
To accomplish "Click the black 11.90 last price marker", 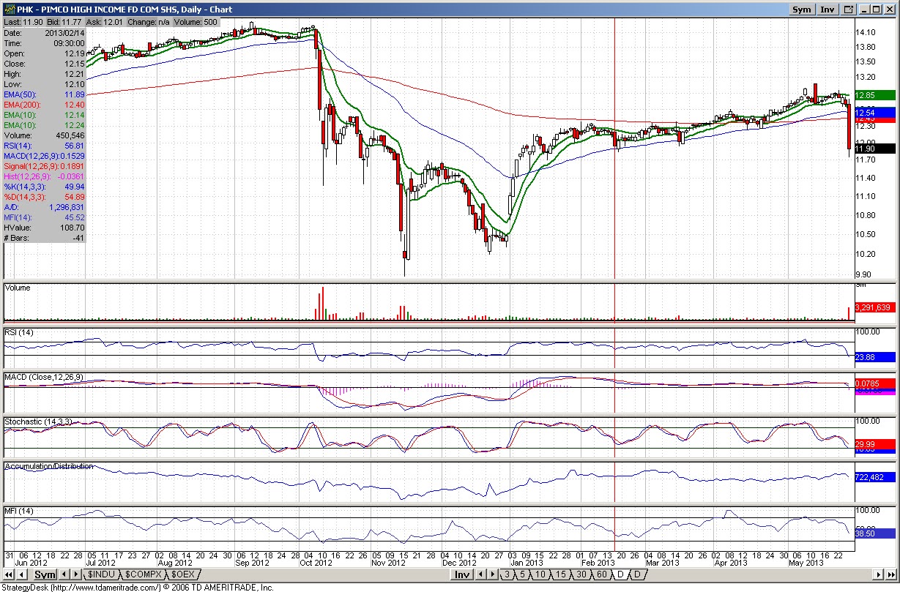I will pos(875,149).
